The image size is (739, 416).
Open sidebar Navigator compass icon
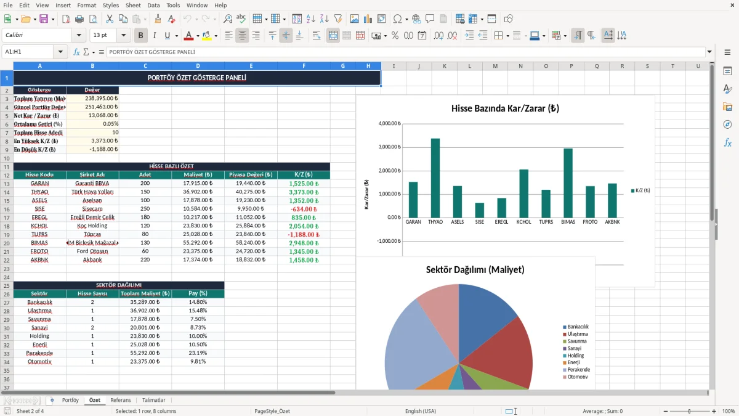pyautogui.click(x=727, y=124)
